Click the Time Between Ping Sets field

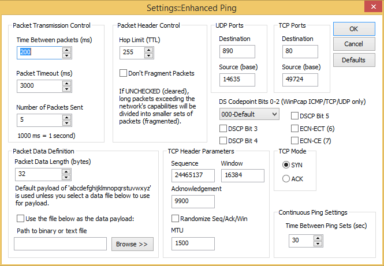point(301,241)
